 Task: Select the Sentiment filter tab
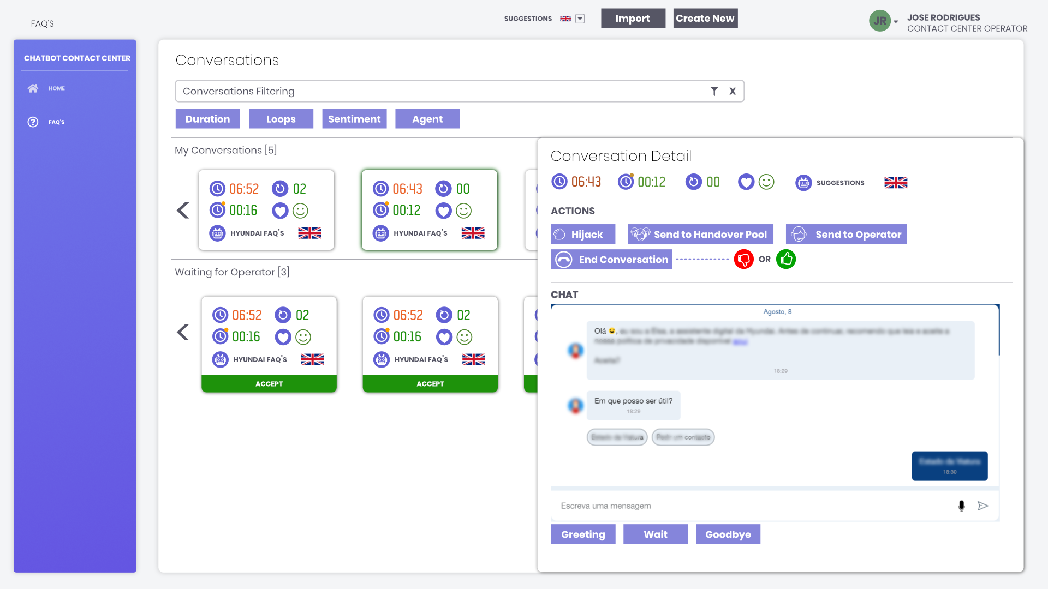click(354, 118)
